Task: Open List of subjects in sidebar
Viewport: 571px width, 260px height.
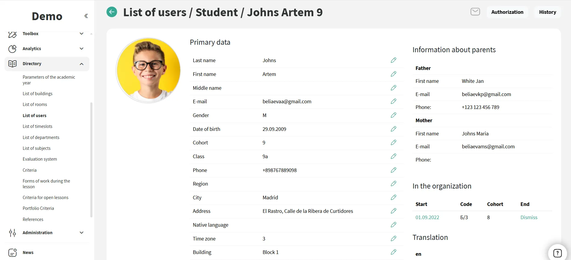Action: click(36, 148)
